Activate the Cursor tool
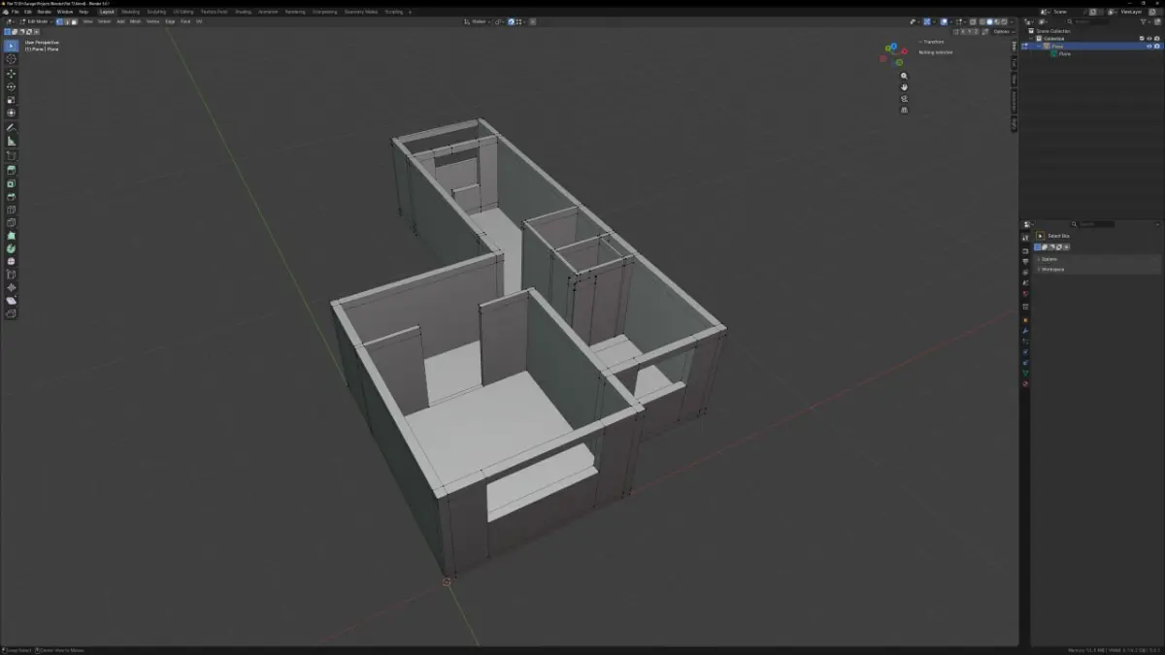The image size is (1165, 655). coord(12,59)
